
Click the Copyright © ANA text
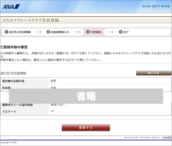(x=9, y=143)
